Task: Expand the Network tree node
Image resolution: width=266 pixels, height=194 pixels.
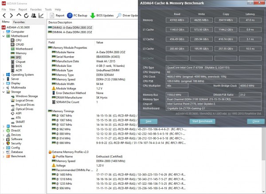Action: pos(4,126)
